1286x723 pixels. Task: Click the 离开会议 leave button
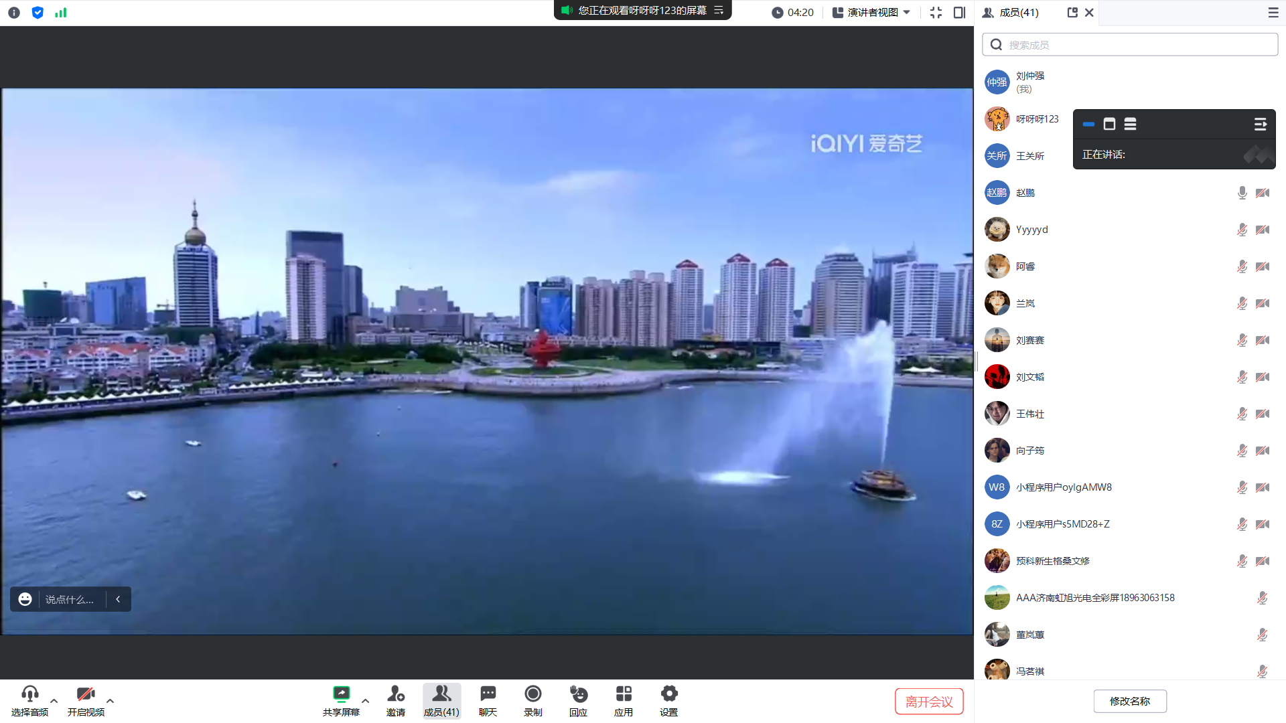coord(929,702)
